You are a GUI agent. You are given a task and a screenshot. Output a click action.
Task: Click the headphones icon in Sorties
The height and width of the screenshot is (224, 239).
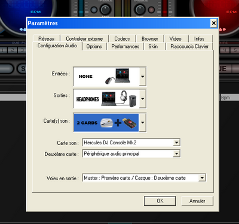click(x=124, y=96)
